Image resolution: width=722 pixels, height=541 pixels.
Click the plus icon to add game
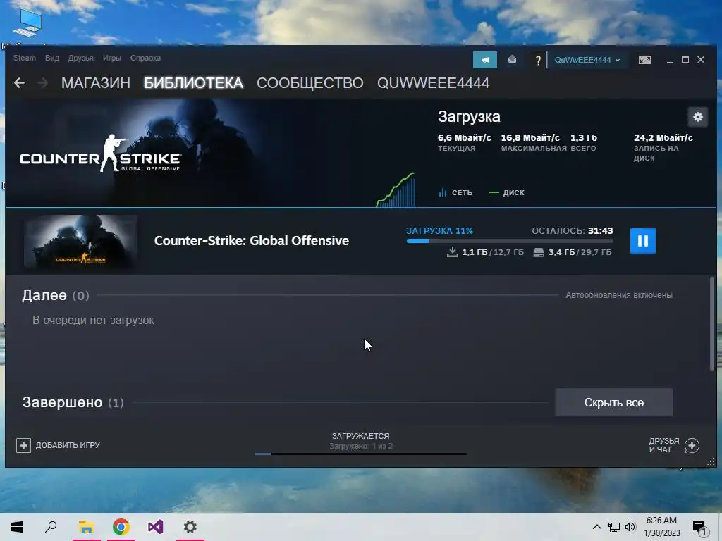[x=23, y=445]
